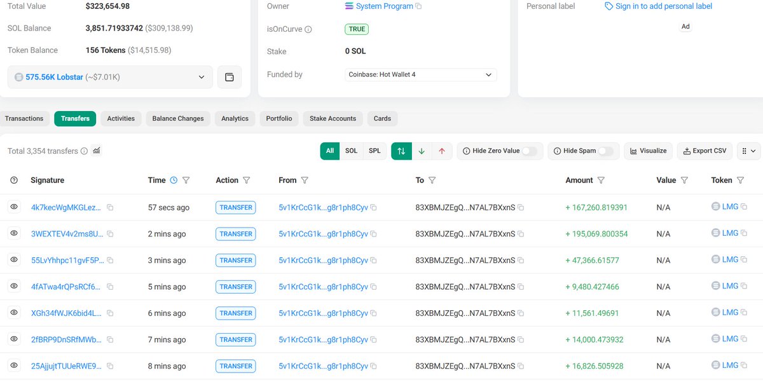Copy the To address in the 2 mins ago row

pos(521,234)
